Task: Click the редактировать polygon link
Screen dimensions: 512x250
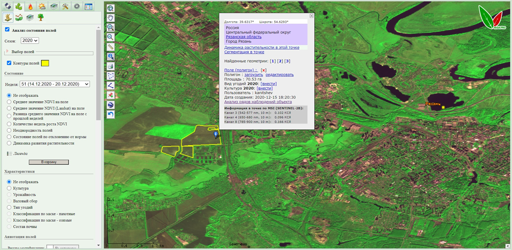Action: [280, 75]
